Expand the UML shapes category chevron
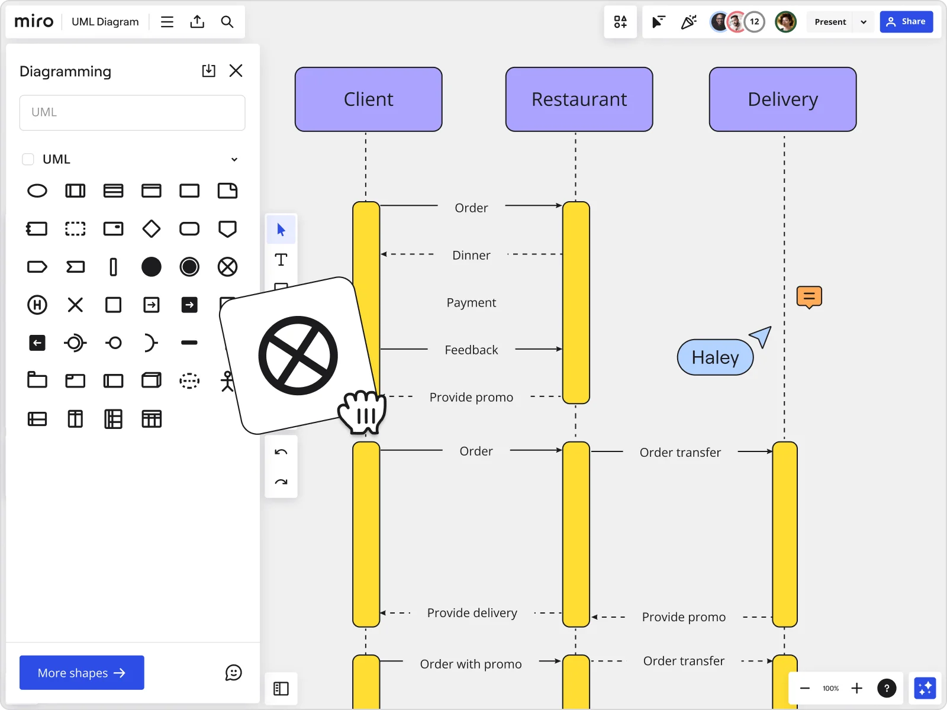947x710 pixels. [234, 159]
